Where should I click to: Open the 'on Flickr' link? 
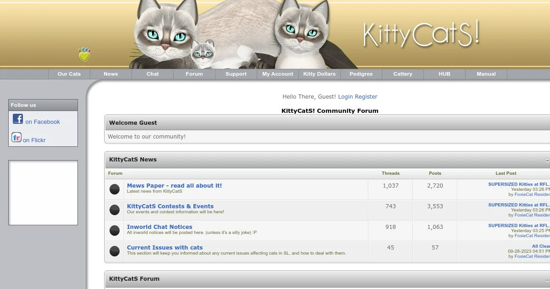(34, 140)
